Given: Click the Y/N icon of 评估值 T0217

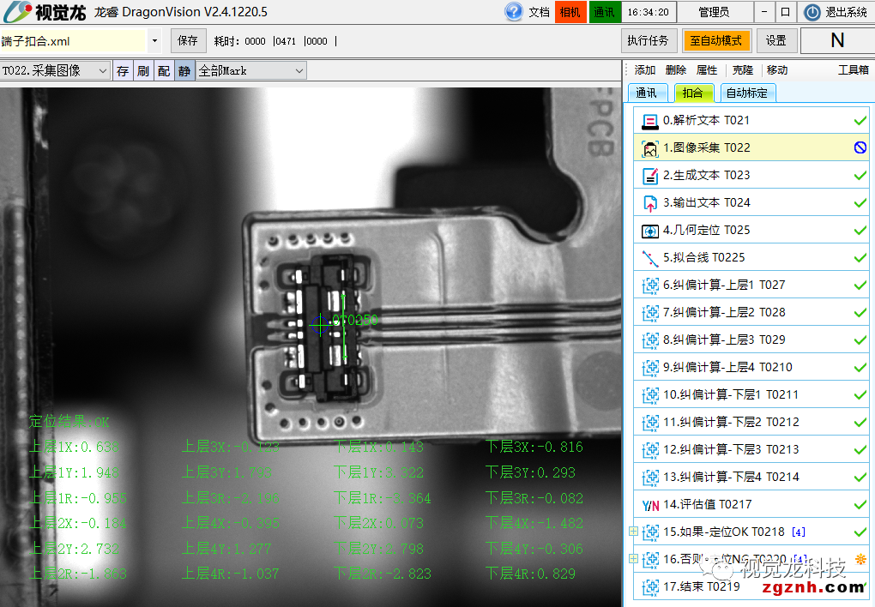Looking at the screenshot, I should tap(649, 505).
